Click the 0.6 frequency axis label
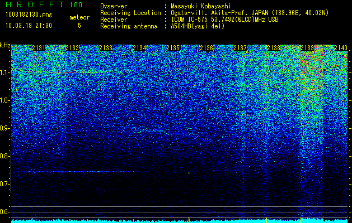This screenshot has width=352, height=223. click(4, 212)
